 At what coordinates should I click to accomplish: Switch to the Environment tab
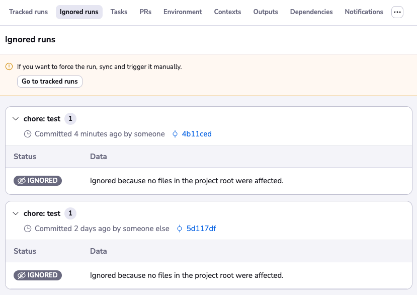click(x=183, y=12)
